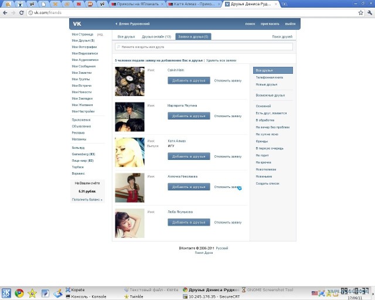Open the 'Аллочка Николаева' name link

(182, 176)
